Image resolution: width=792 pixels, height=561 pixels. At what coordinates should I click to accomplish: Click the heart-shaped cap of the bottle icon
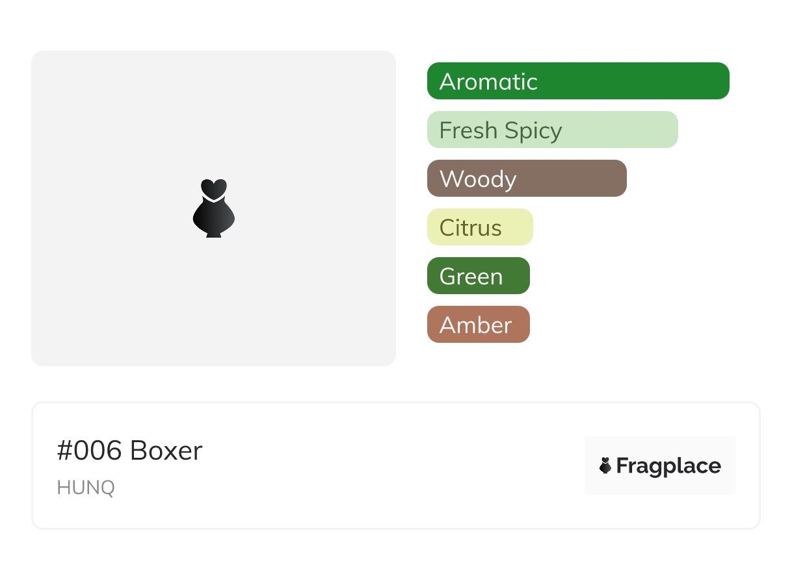(x=213, y=188)
